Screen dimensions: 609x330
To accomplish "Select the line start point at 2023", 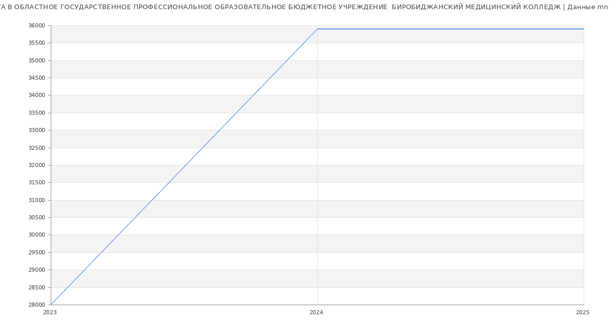I will pyautogui.click(x=51, y=305).
